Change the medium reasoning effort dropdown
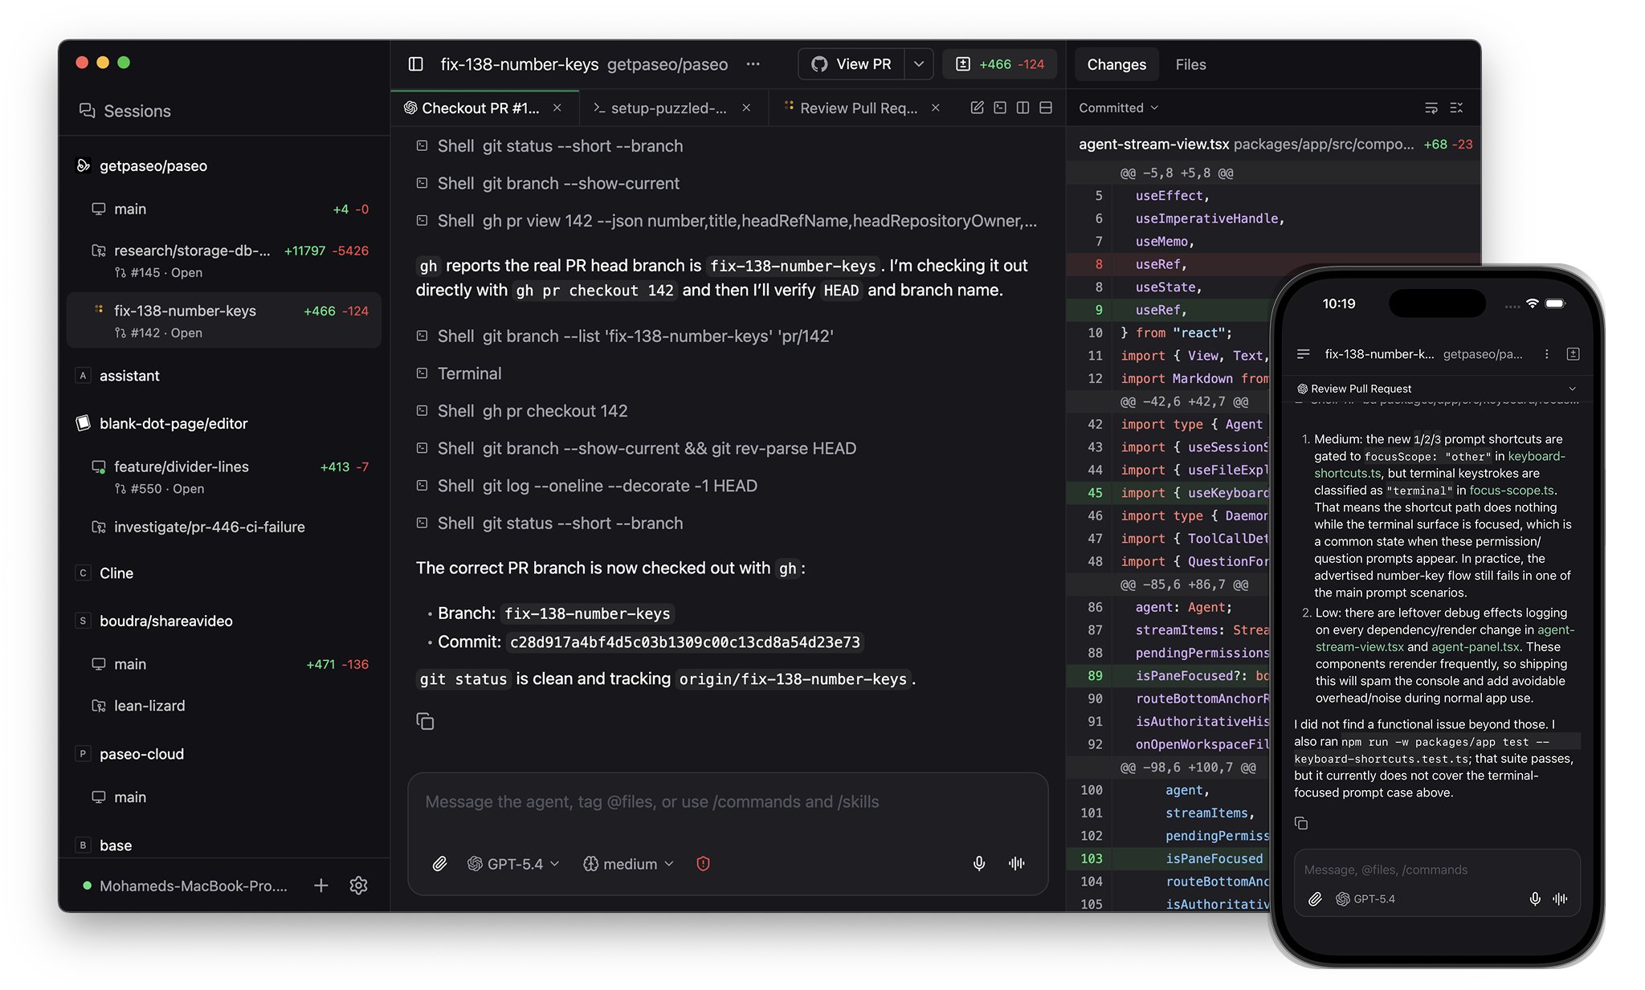1645x990 pixels. pyautogui.click(x=628, y=864)
